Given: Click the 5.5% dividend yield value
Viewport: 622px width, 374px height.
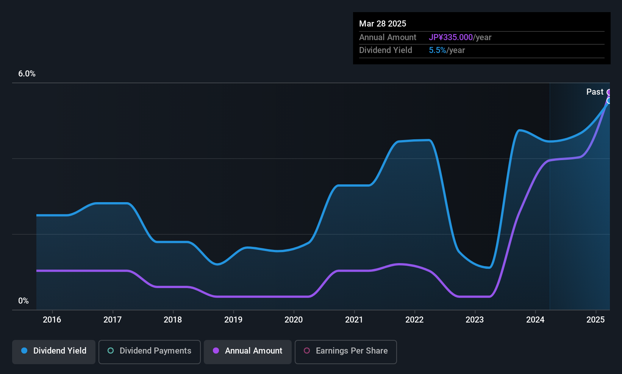Looking at the screenshot, I should click(438, 50).
